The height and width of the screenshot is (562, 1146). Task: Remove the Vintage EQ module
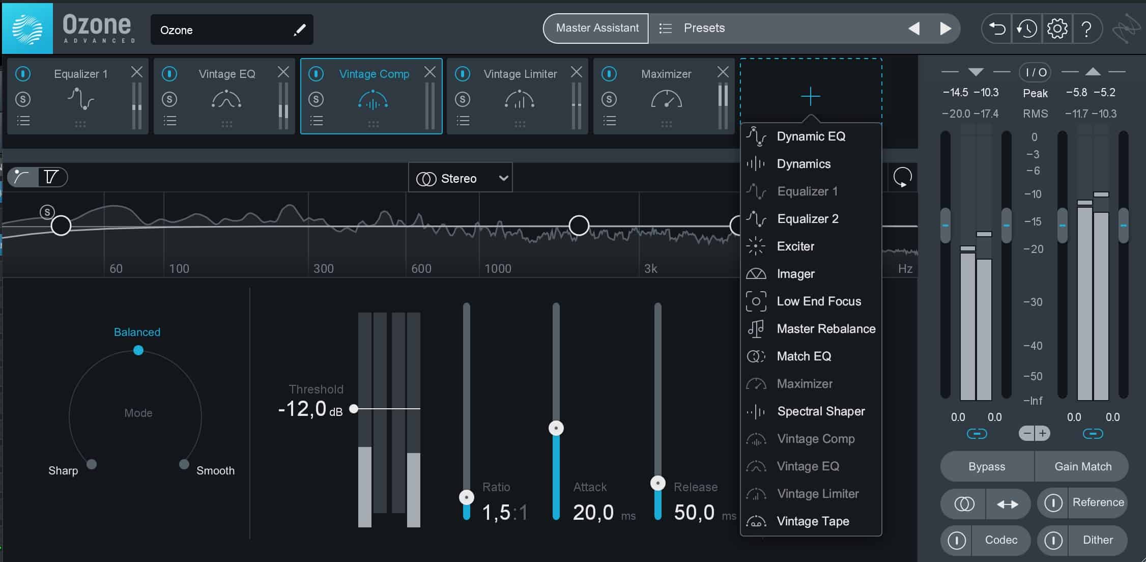click(283, 72)
